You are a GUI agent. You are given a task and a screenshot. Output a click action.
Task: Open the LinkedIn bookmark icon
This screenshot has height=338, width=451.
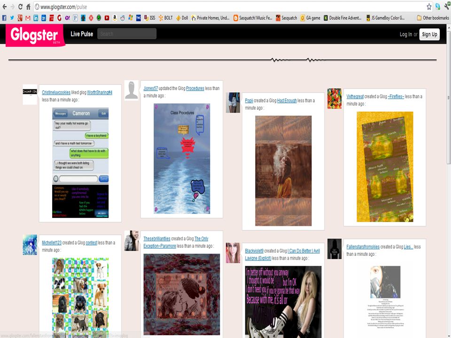pos(36,18)
